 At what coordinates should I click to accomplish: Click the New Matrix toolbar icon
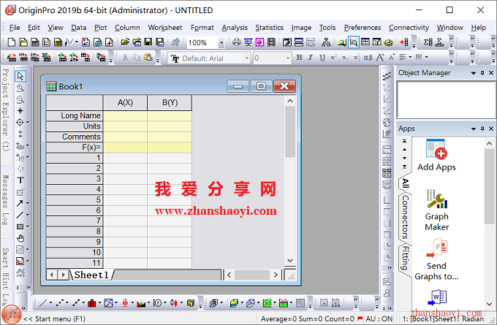pos(58,42)
